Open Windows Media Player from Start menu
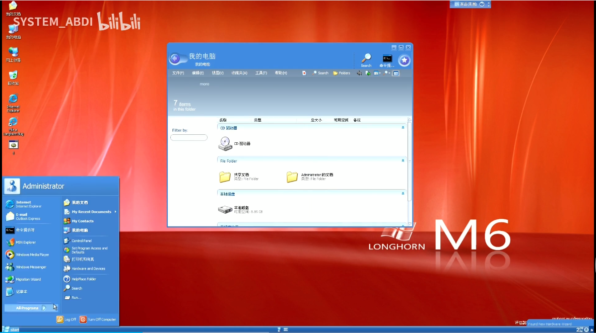This screenshot has height=333, width=596. [32, 255]
